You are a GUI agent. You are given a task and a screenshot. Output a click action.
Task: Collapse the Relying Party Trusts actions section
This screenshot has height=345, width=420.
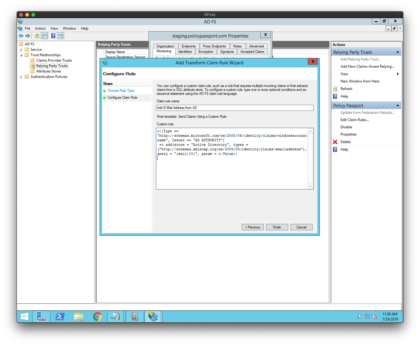click(398, 52)
